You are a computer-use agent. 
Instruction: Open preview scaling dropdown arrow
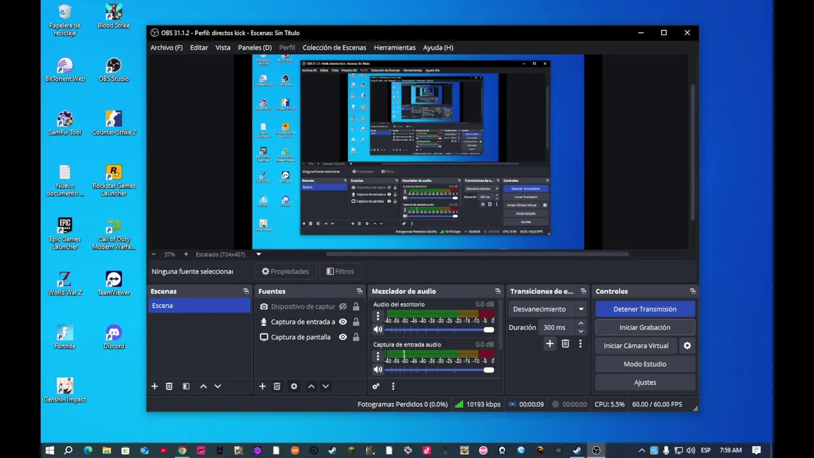click(x=258, y=254)
